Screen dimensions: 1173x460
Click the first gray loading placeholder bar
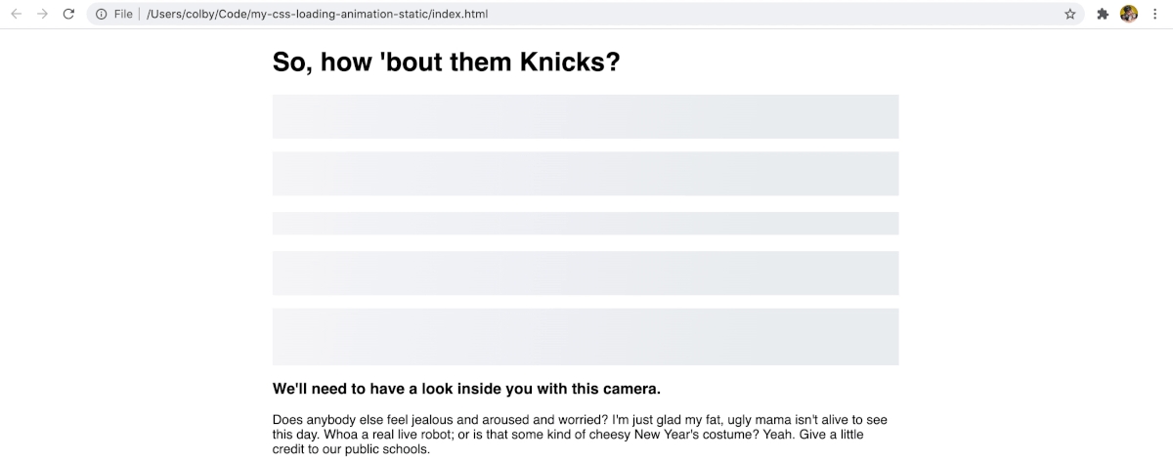pyautogui.click(x=586, y=116)
